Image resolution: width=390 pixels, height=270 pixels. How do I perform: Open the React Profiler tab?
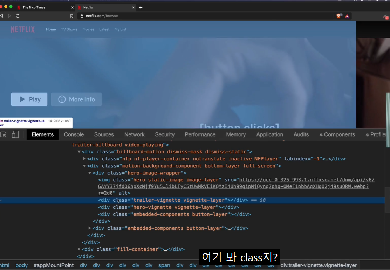(x=376, y=134)
